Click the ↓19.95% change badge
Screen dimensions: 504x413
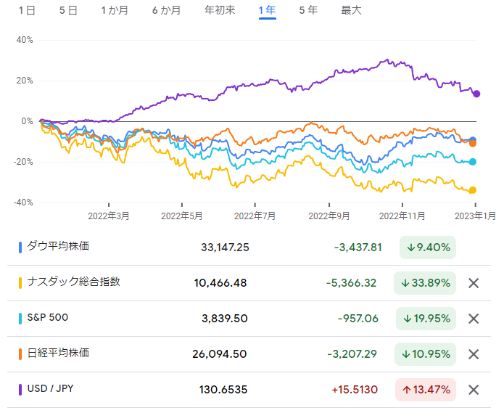tap(426, 319)
